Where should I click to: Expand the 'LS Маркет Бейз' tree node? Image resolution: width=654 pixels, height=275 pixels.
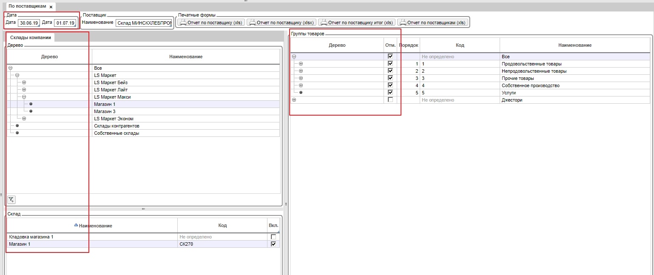pyautogui.click(x=24, y=82)
